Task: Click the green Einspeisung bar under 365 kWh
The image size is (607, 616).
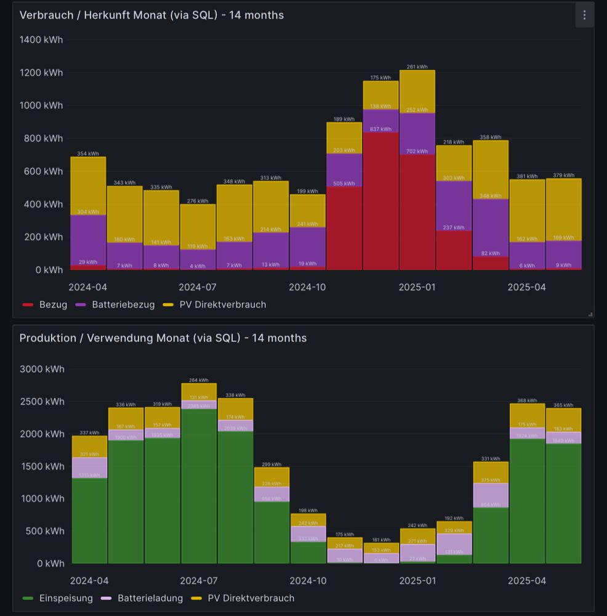Action: (x=563, y=504)
